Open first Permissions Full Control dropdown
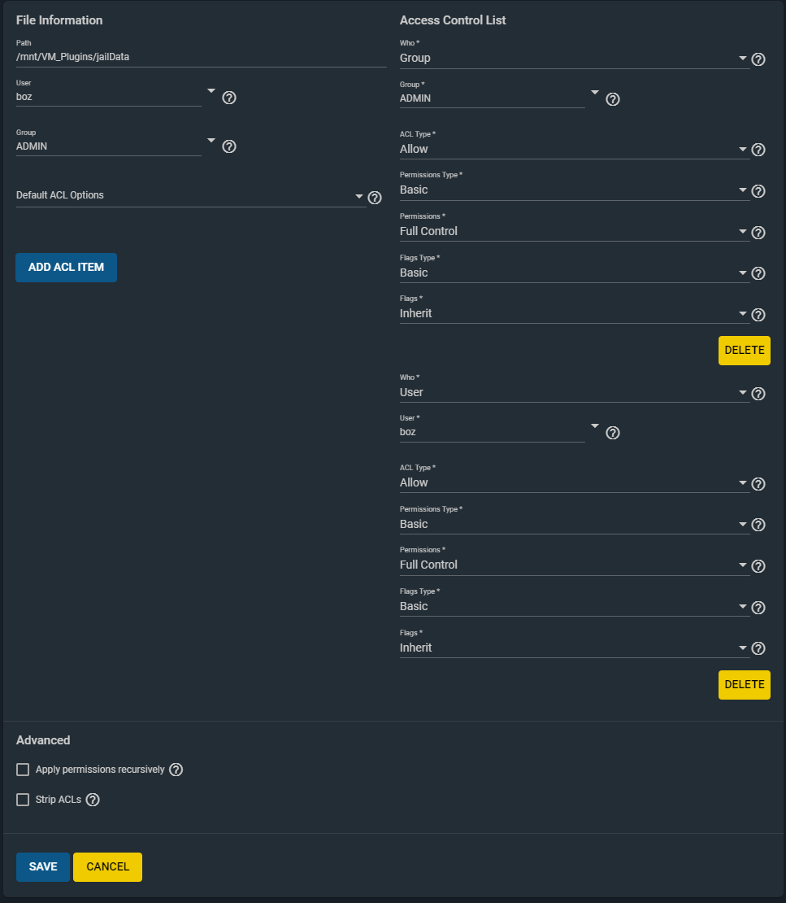 click(573, 232)
